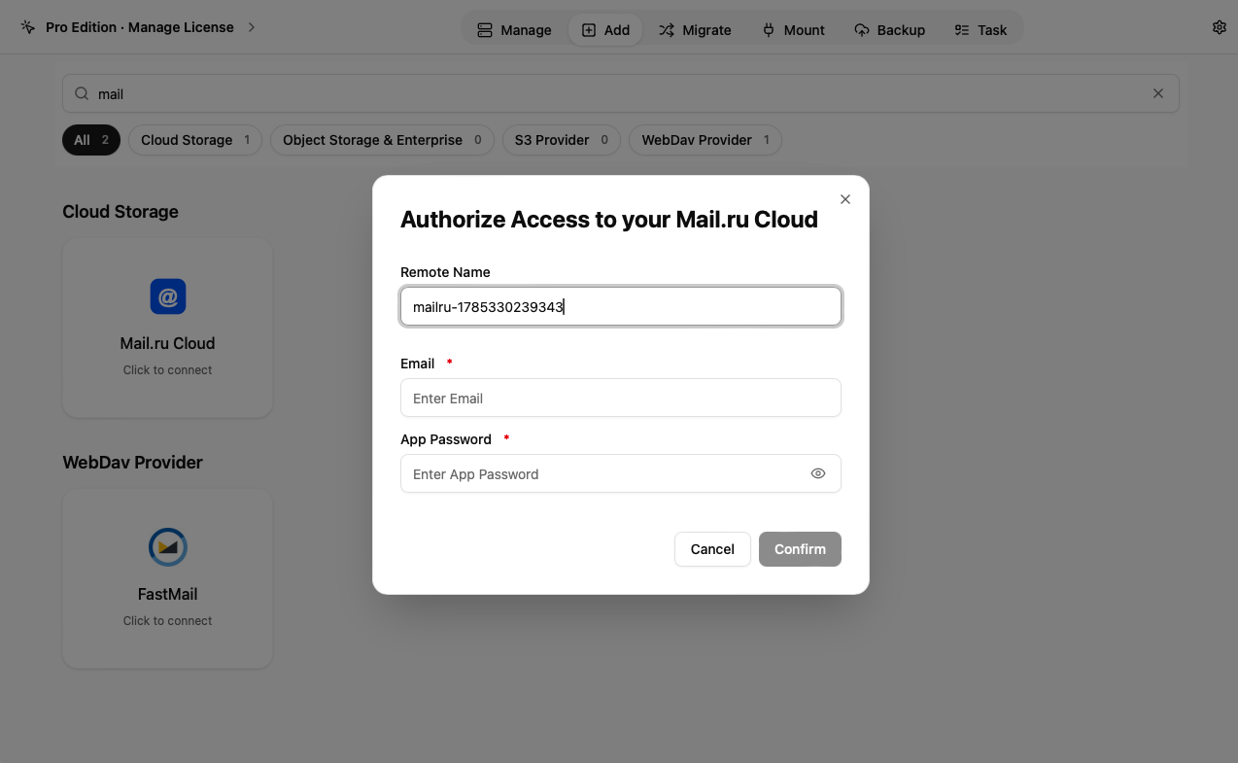The width and height of the screenshot is (1238, 763).
Task: Click the Mail.ru Cloud card title
Action: click(167, 343)
